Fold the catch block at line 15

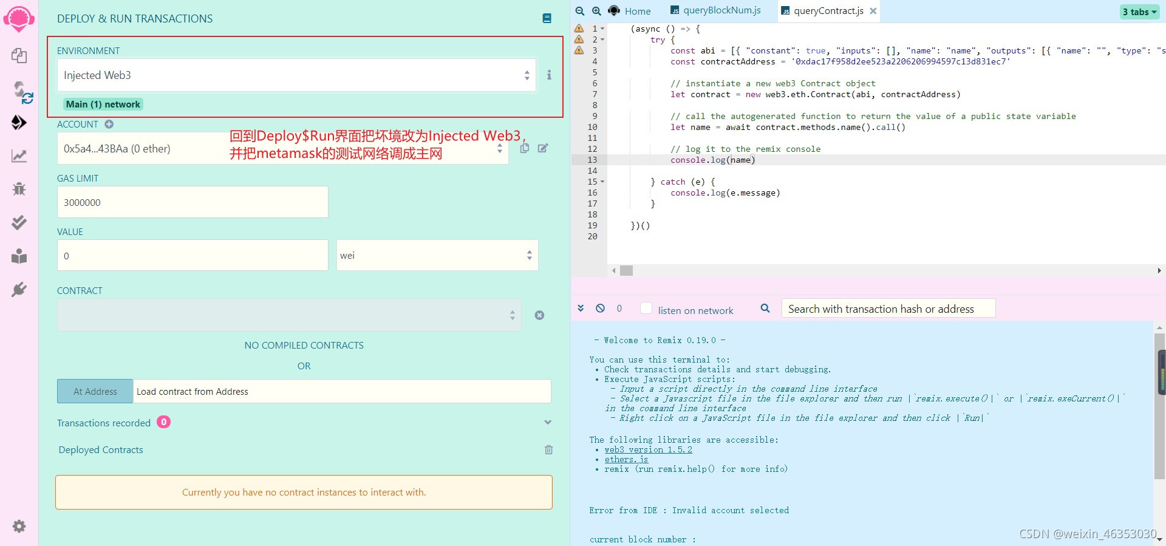pyautogui.click(x=602, y=182)
